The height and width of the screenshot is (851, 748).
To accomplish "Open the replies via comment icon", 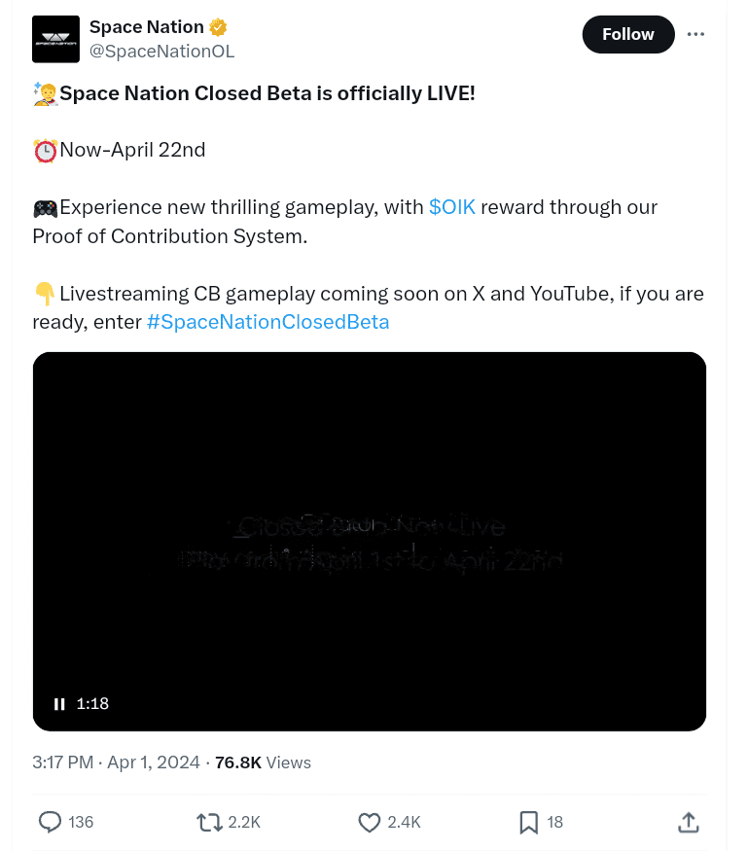I will (x=51, y=822).
